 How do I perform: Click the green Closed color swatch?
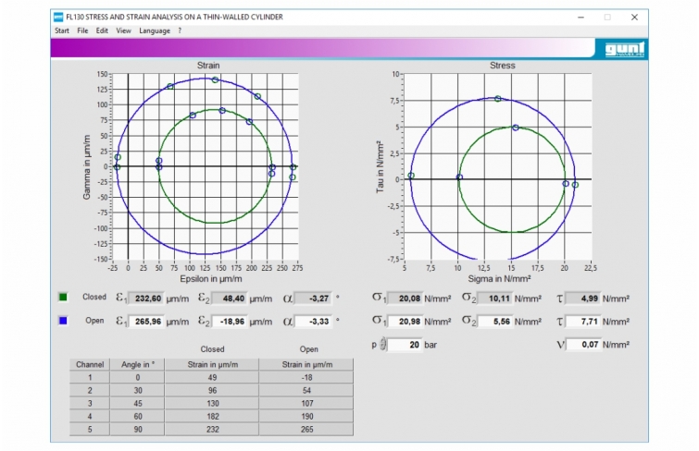(x=63, y=297)
